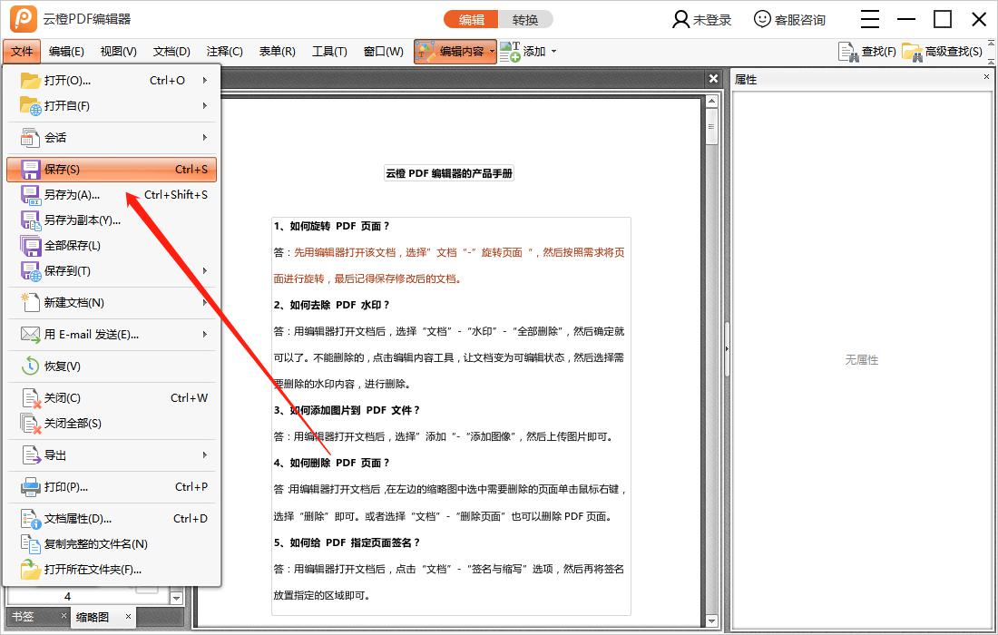Switch to 转换 mode toggle

(525, 20)
